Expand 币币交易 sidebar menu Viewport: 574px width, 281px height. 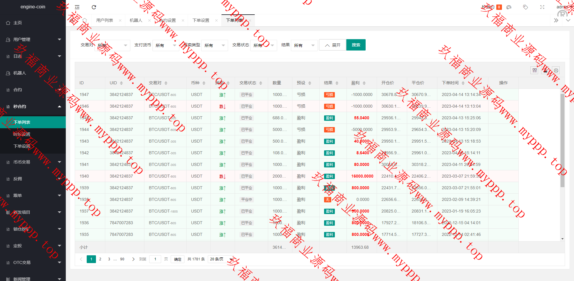[33, 162]
